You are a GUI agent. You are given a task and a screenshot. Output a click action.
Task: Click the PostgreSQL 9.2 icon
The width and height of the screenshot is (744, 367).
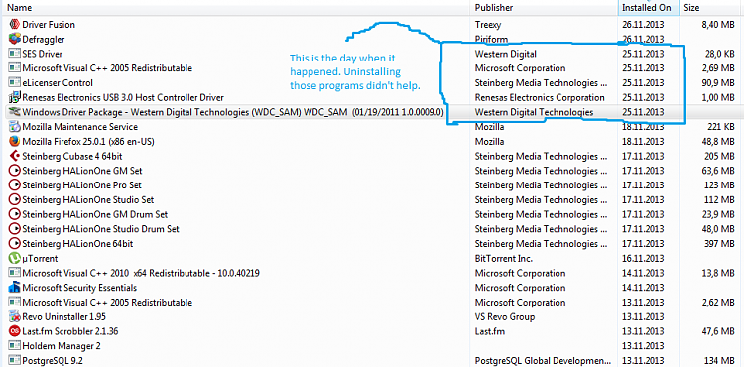click(x=15, y=361)
